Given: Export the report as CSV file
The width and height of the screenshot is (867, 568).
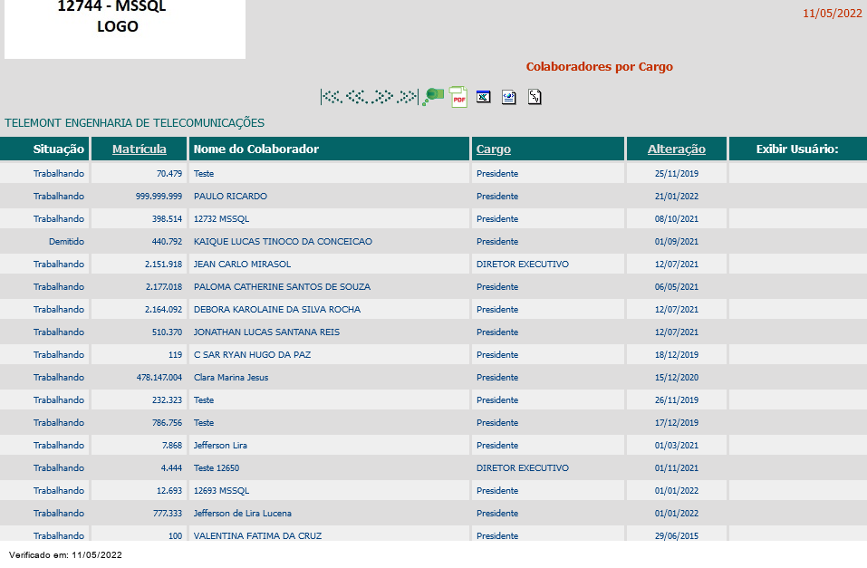Looking at the screenshot, I should click(x=535, y=97).
